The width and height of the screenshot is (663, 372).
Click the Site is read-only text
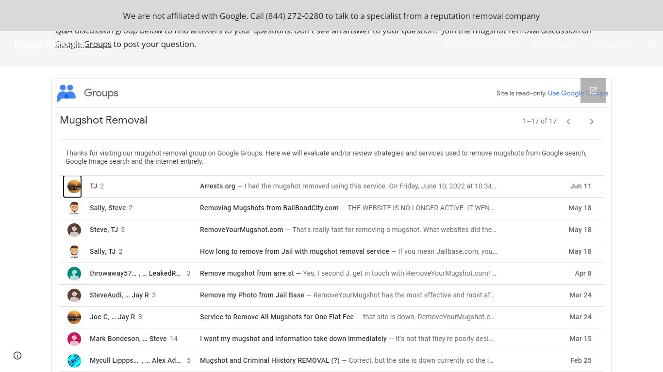click(521, 93)
